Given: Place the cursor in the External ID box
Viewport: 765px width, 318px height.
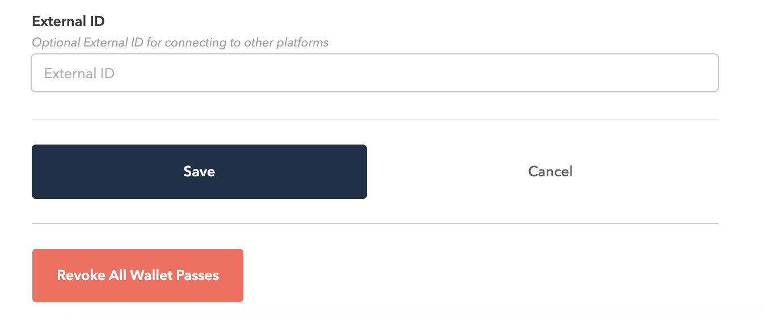Looking at the screenshot, I should (x=375, y=73).
